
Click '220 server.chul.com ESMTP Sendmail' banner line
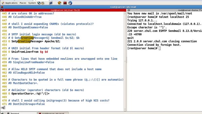(x=165, y=31)
